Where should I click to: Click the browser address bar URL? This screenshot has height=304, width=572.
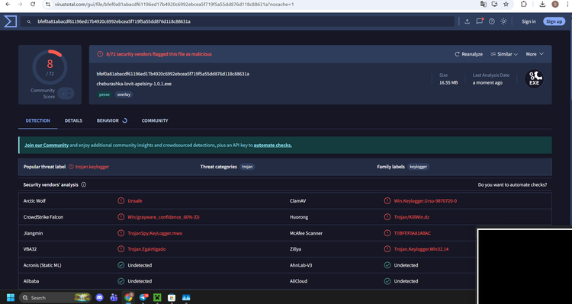[174, 5]
